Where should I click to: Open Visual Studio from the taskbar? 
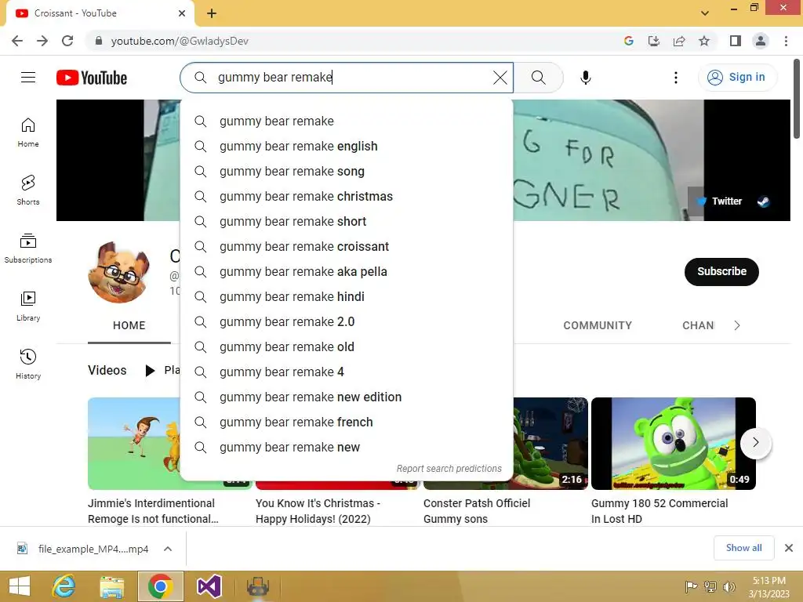(209, 586)
